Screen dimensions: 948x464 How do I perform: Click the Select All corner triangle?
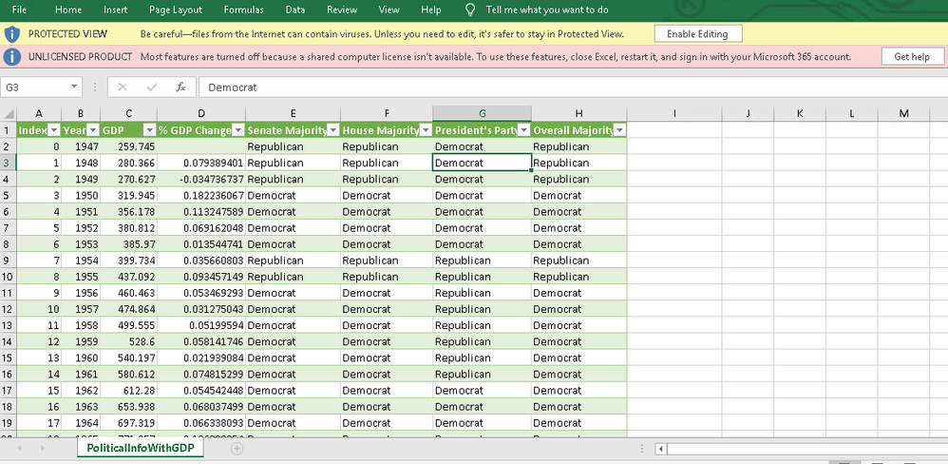pos(8,114)
